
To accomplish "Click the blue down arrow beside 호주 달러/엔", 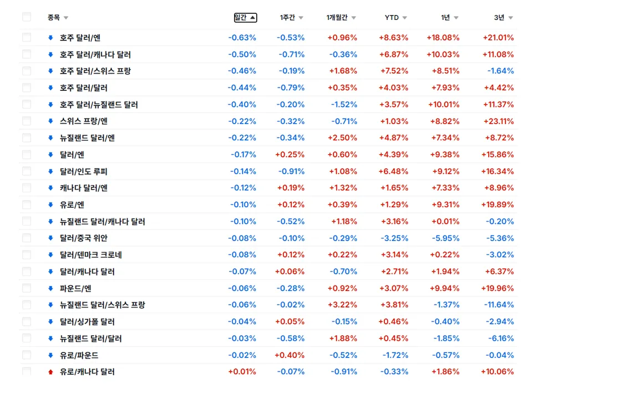I will click(50, 38).
